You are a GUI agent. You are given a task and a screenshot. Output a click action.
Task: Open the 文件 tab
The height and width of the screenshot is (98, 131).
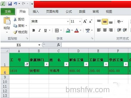(x=8, y=11)
